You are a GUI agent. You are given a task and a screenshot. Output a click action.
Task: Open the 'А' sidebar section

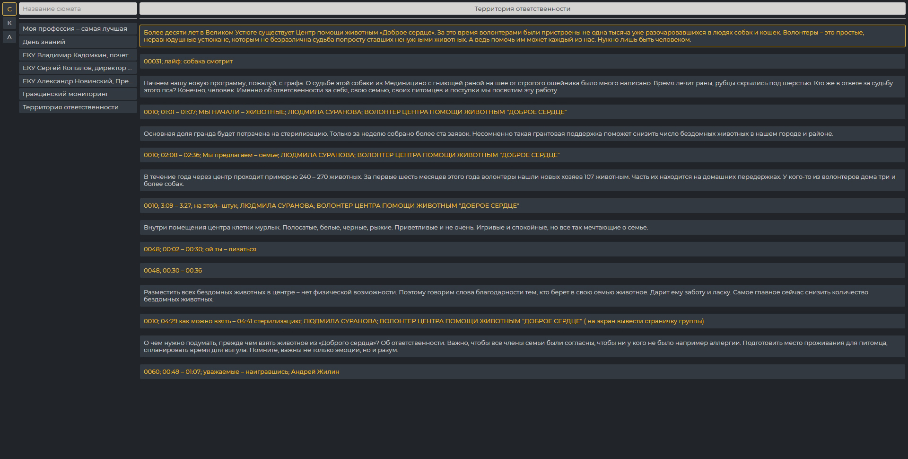click(9, 37)
